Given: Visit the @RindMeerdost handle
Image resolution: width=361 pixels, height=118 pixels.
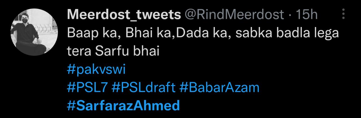Looking at the screenshot, I should [234, 15].
